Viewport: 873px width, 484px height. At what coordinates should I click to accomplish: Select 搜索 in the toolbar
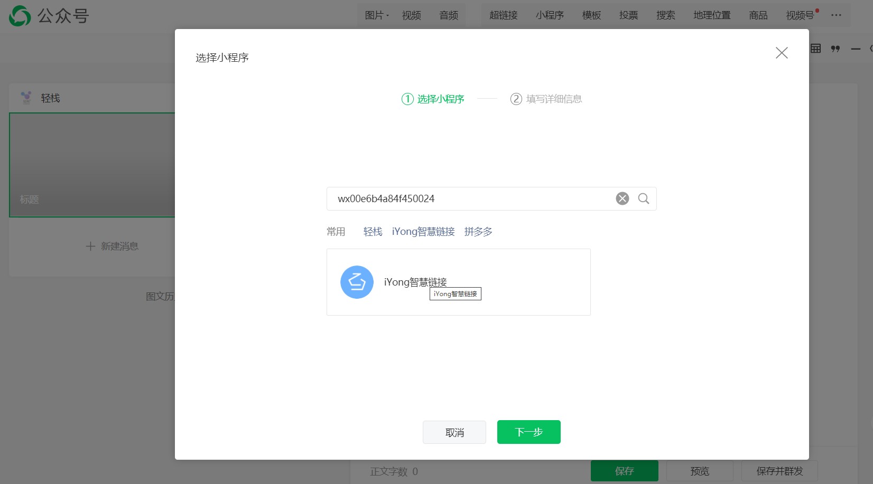(665, 15)
